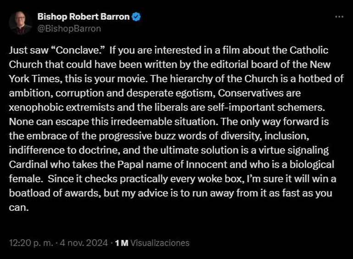This screenshot has height=259, width=353.
Task: Open the three-dot more options menu
Action: click(x=339, y=17)
